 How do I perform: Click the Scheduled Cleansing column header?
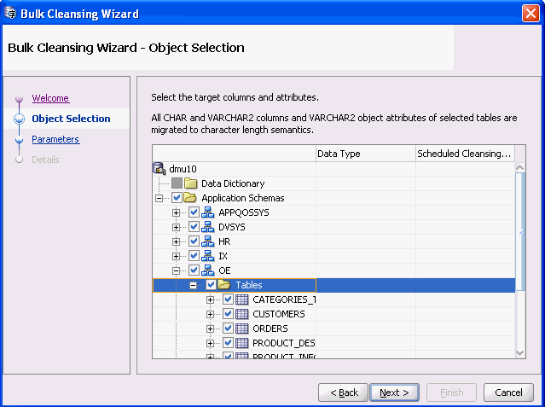[x=465, y=154]
